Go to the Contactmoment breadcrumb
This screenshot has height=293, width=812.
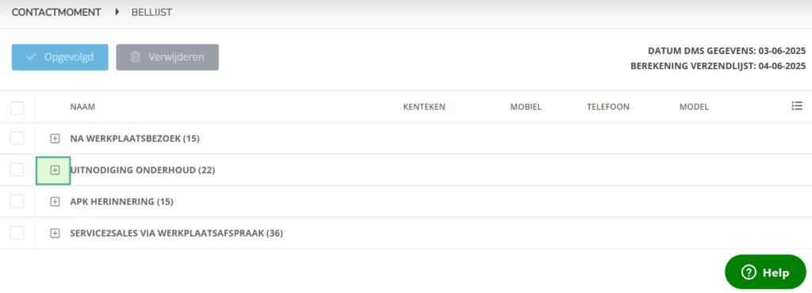click(x=56, y=13)
